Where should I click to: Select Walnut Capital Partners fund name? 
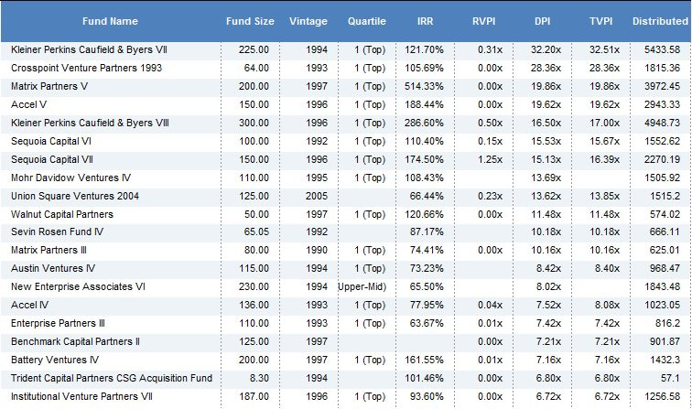coord(62,215)
